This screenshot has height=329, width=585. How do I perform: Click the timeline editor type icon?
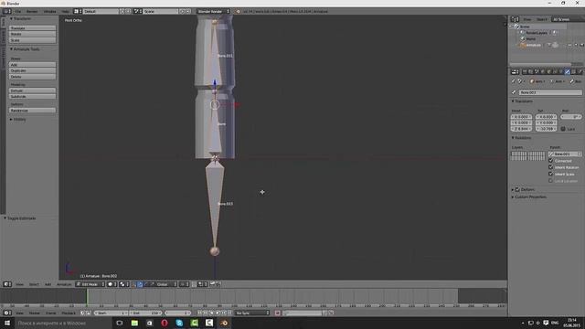[6, 313]
